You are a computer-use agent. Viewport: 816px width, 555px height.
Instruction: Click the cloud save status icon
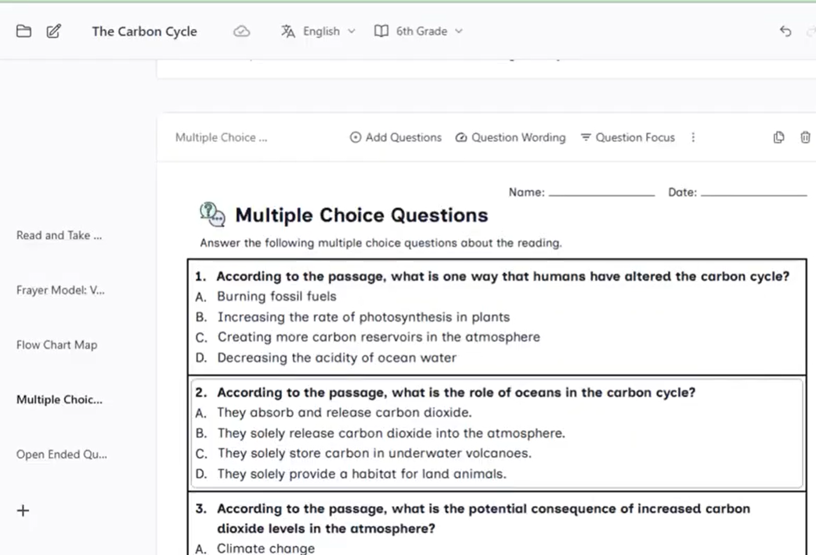pos(242,31)
